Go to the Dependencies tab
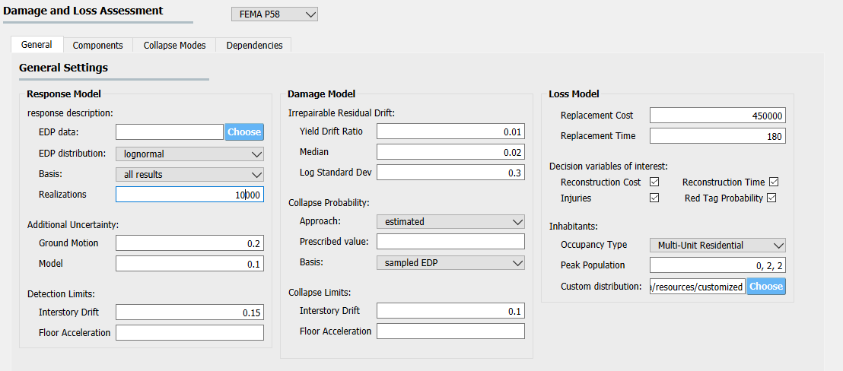This screenshot has height=371, width=843. tap(254, 46)
